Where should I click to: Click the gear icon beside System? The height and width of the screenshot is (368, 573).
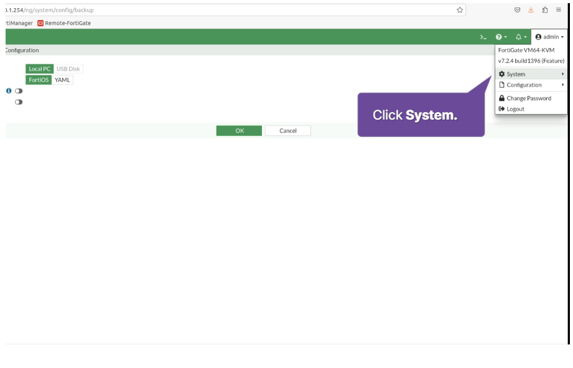point(501,74)
